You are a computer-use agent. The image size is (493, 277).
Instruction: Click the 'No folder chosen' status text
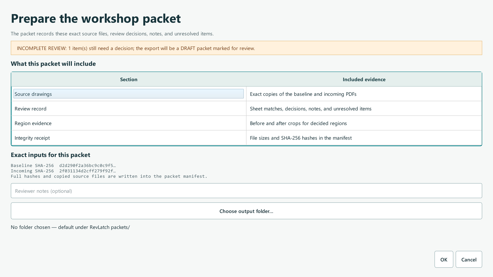[70, 227]
